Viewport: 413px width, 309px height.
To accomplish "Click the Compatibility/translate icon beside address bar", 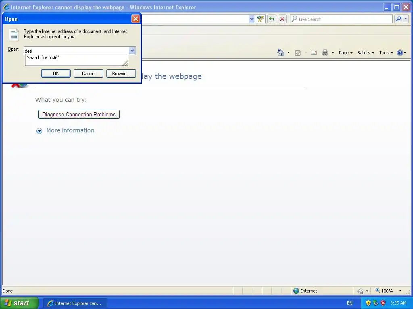I will click(x=261, y=19).
